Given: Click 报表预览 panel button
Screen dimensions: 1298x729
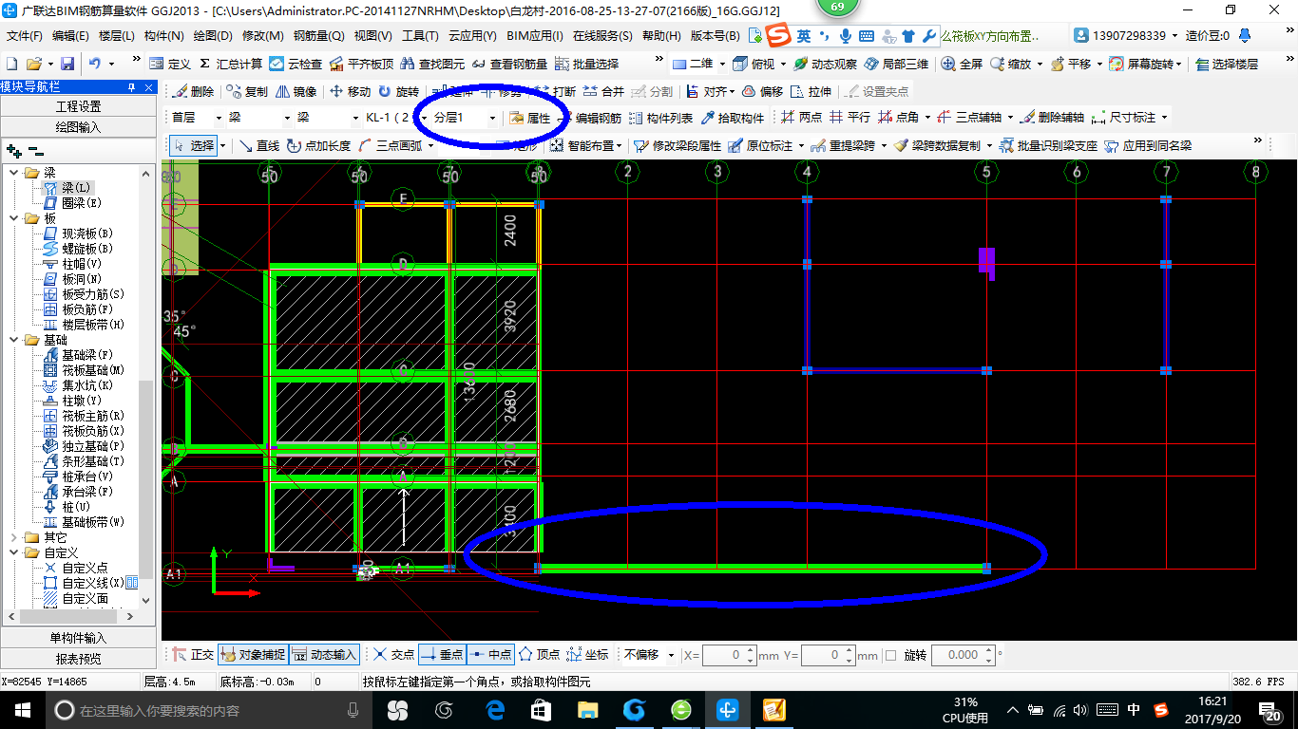Looking at the screenshot, I should (78, 658).
